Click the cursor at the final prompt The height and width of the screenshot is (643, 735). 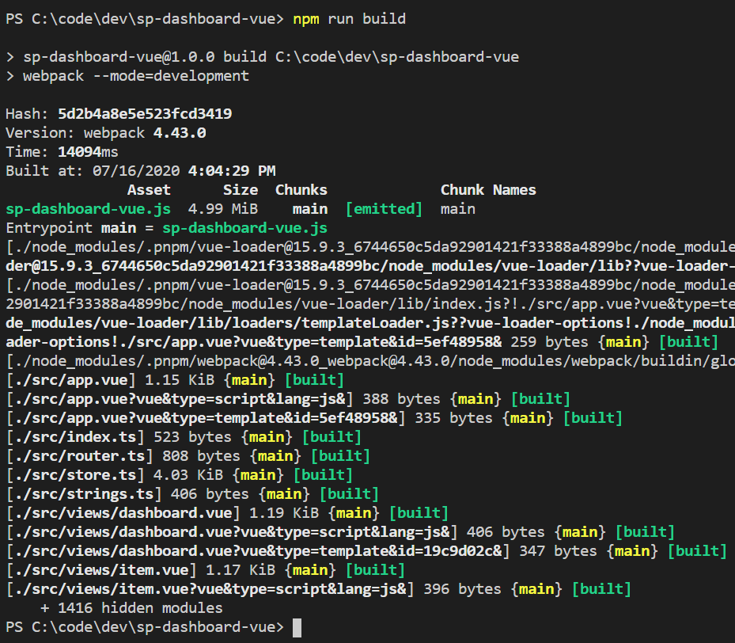pyautogui.click(x=297, y=627)
